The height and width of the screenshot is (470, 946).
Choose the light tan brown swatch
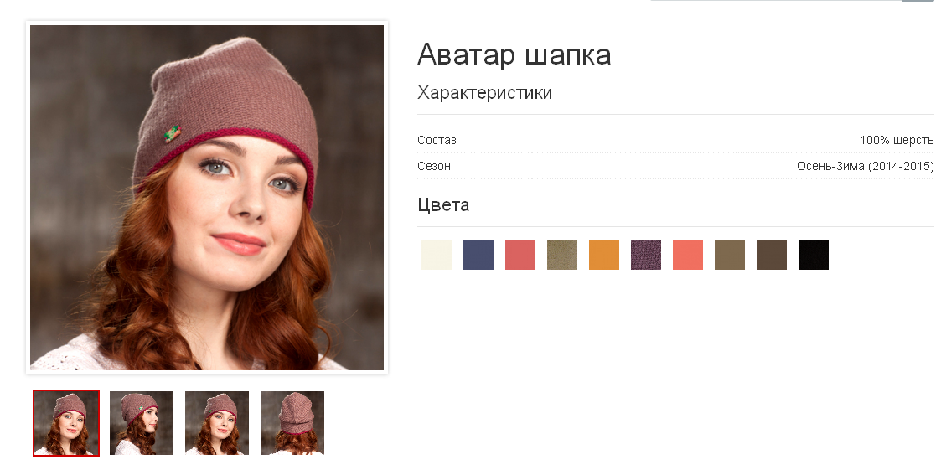(x=730, y=255)
